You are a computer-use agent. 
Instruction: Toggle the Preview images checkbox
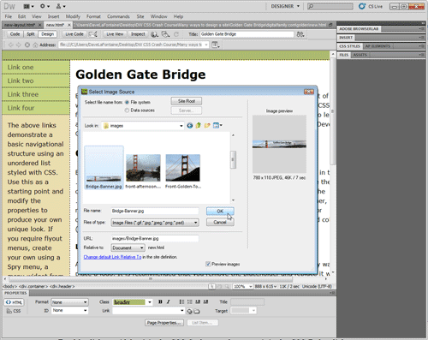pyautogui.click(x=208, y=264)
